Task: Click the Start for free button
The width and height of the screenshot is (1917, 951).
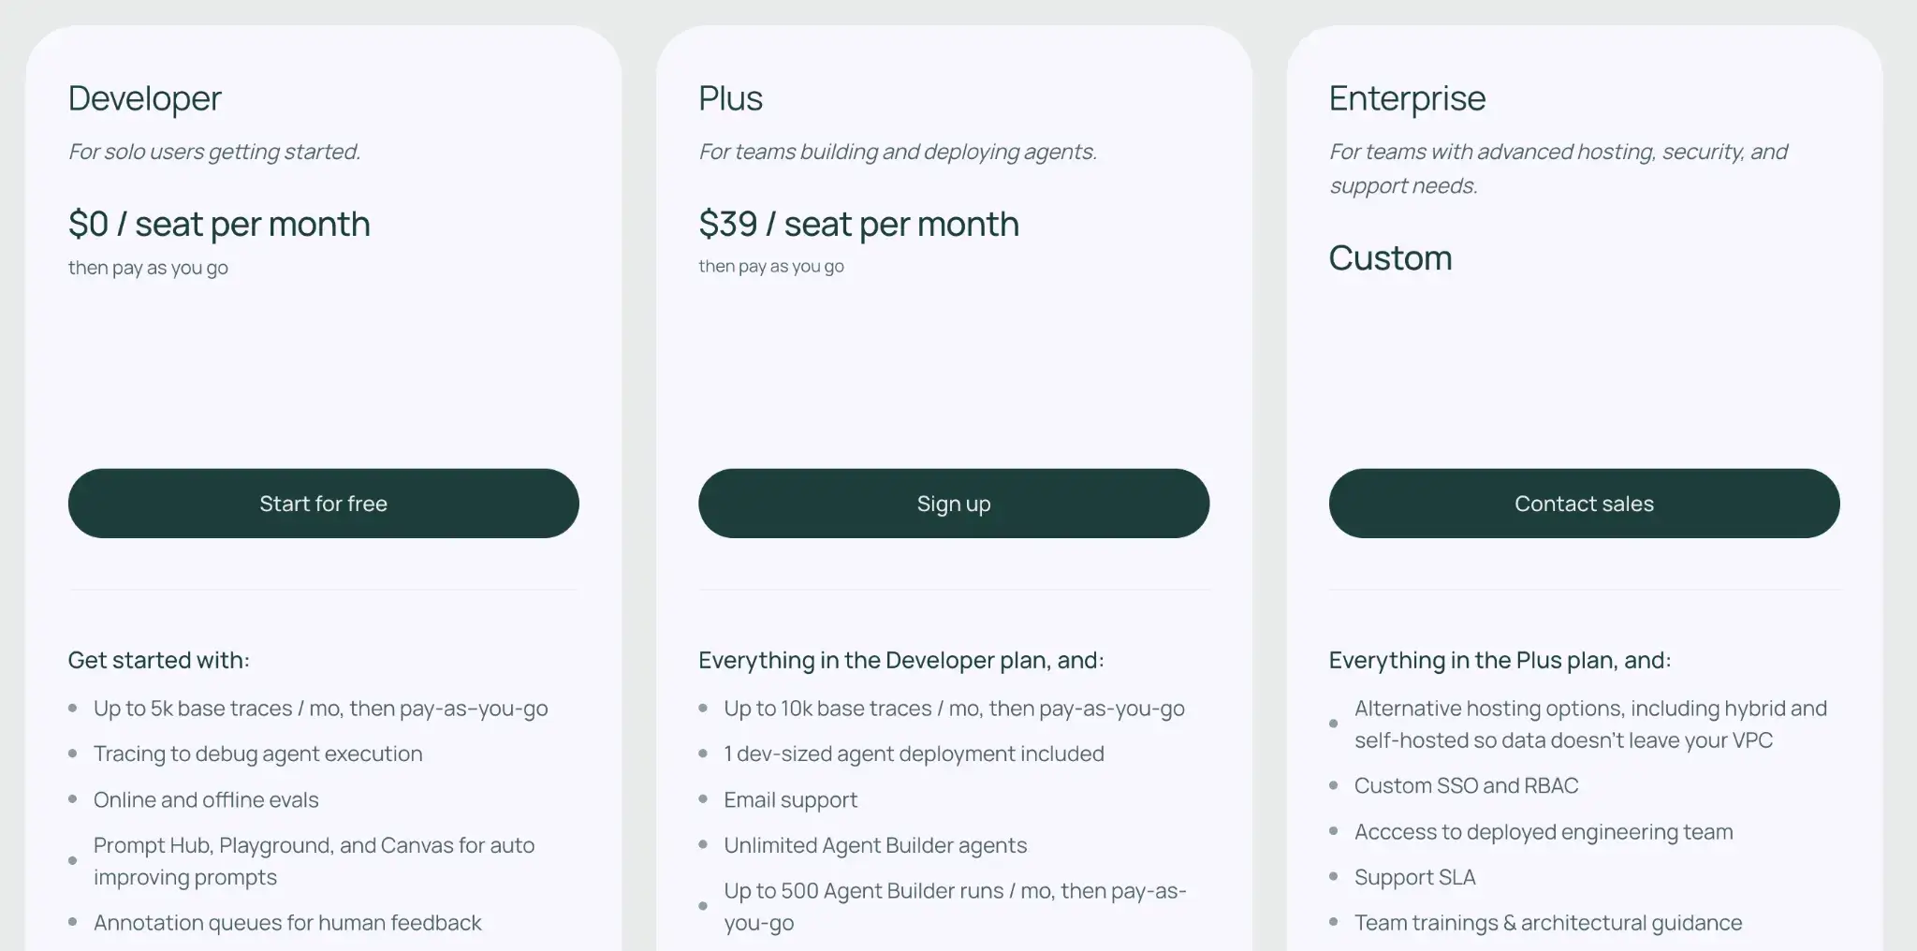Action: [x=323, y=504]
